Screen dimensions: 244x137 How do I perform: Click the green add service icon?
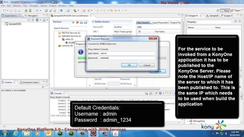pyautogui.click(x=73, y=22)
